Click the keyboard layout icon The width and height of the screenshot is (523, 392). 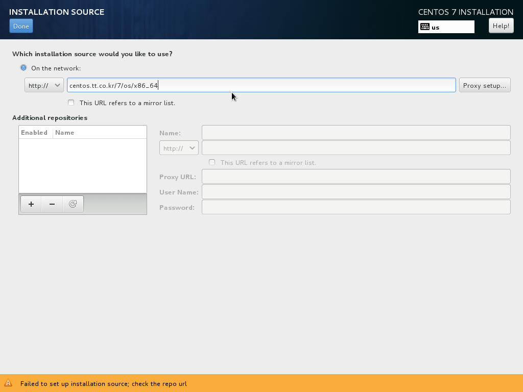(x=425, y=27)
